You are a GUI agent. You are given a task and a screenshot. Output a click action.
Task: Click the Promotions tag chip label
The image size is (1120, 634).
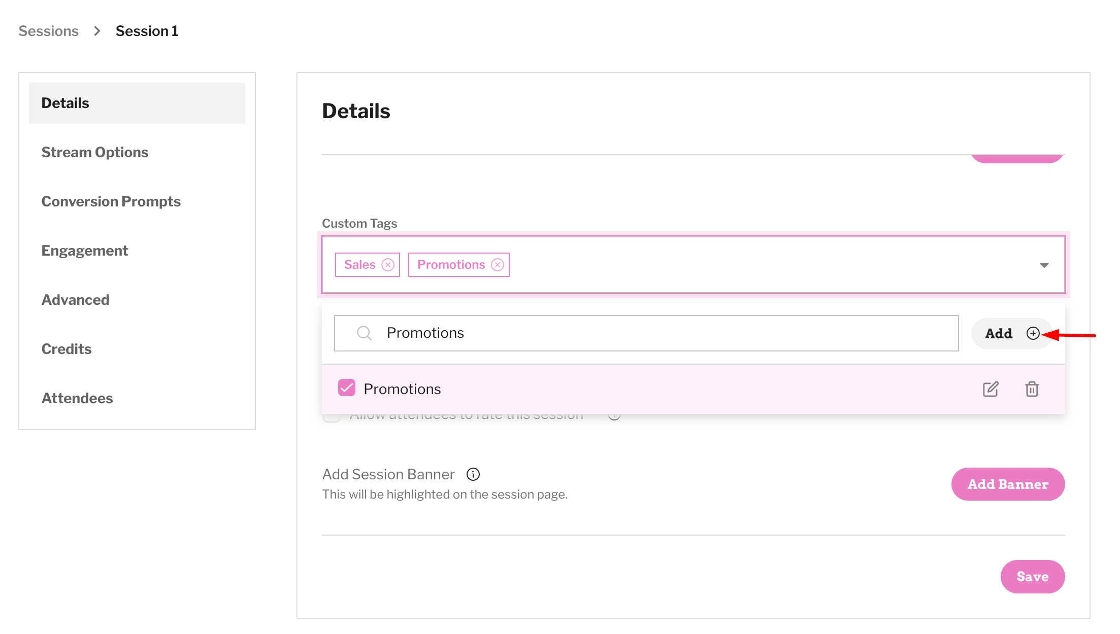451,265
